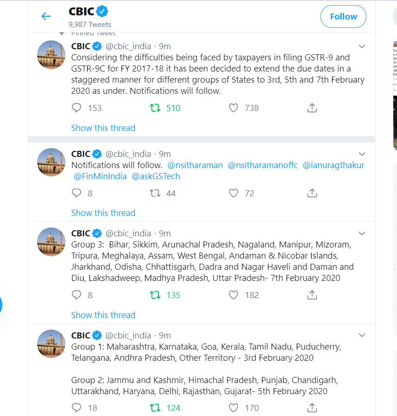Reply to the GSTR-9 due date tweet
397x416 pixels.
77,108
